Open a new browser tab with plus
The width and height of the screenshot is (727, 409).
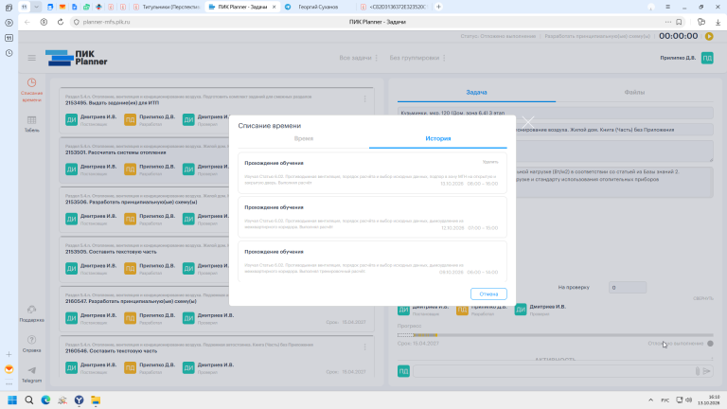pyautogui.click(x=438, y=7)
